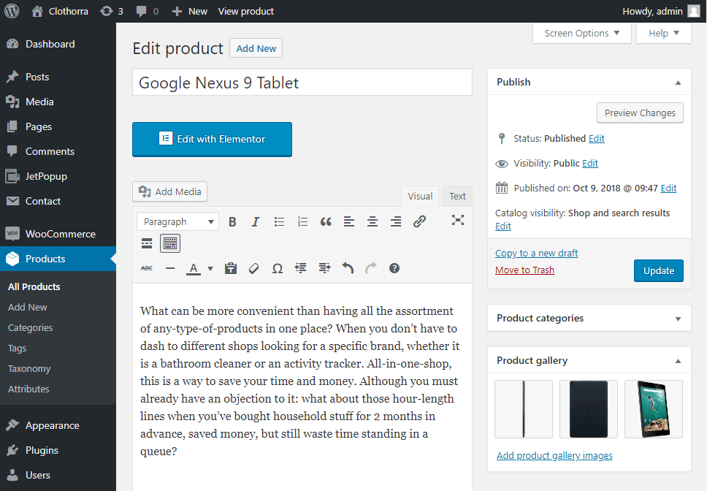Click the clear formatting eraser icon
Screen dimensions: 707x491
254,268
